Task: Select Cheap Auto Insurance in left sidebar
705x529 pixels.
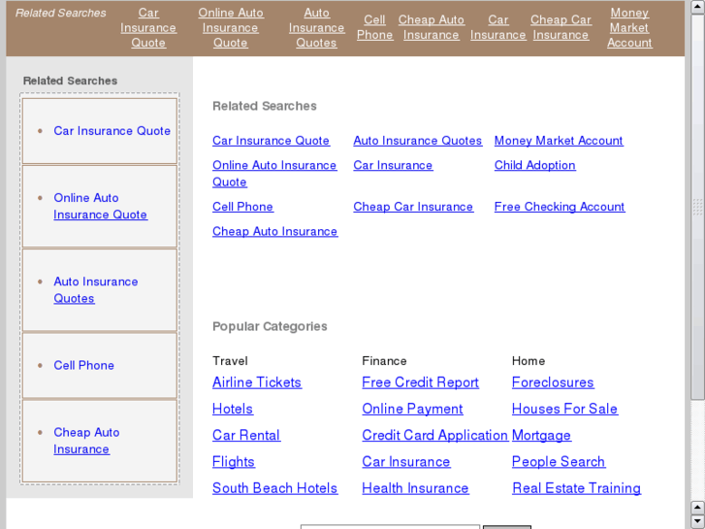Action: point(86,441)
